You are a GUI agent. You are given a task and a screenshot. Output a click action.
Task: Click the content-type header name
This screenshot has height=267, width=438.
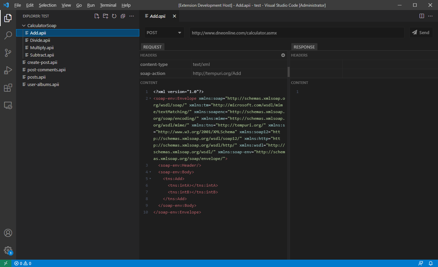click(x=154, y=64)
